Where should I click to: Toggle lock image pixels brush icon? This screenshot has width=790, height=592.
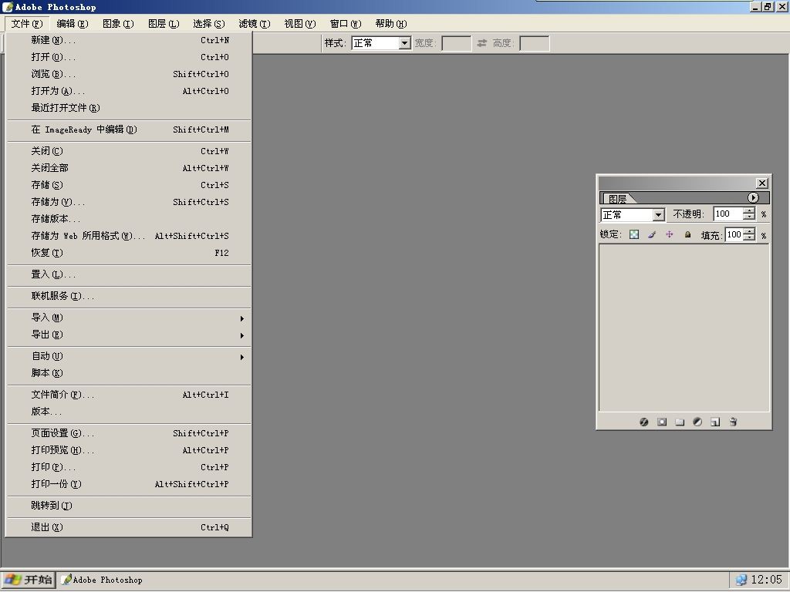click(x=652, y=234)
